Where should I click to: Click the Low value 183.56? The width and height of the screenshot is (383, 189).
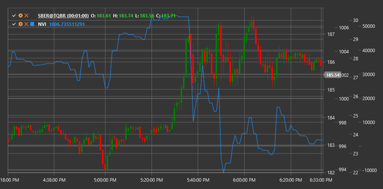[x=147, y=16]
